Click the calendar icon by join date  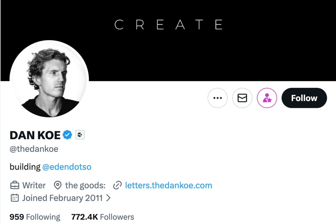pos(15,198)
